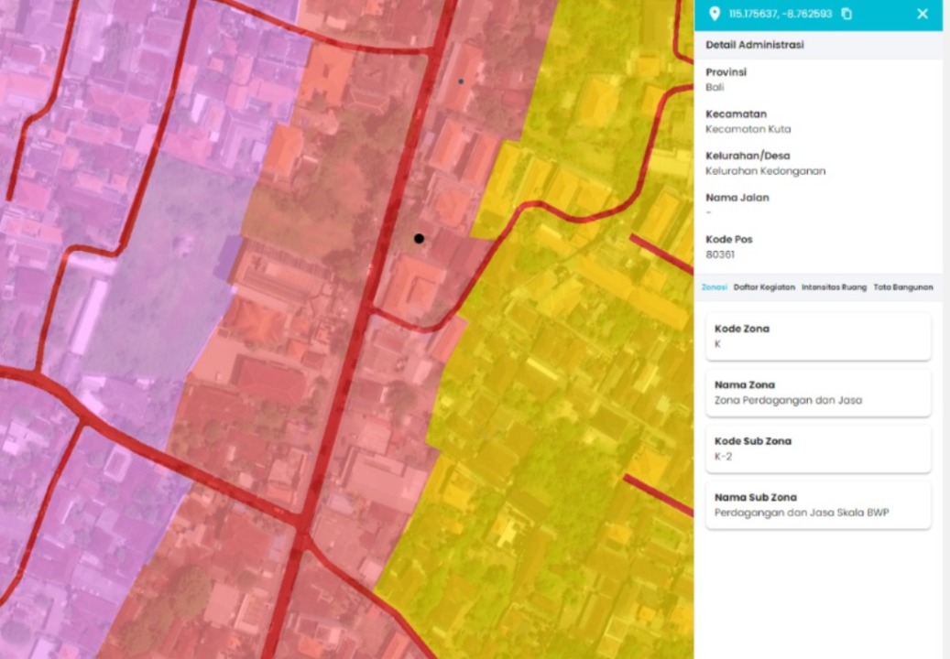The width and height of the screenshot is (950, 659).
Task: Select the Intensitas Ruang tab
Action: click(x=834, y=287)
